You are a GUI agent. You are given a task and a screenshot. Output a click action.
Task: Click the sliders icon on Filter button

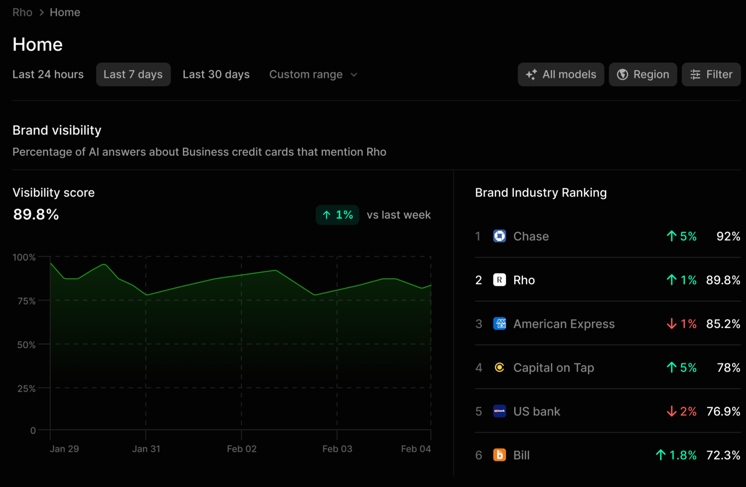(x=695, y=75)
